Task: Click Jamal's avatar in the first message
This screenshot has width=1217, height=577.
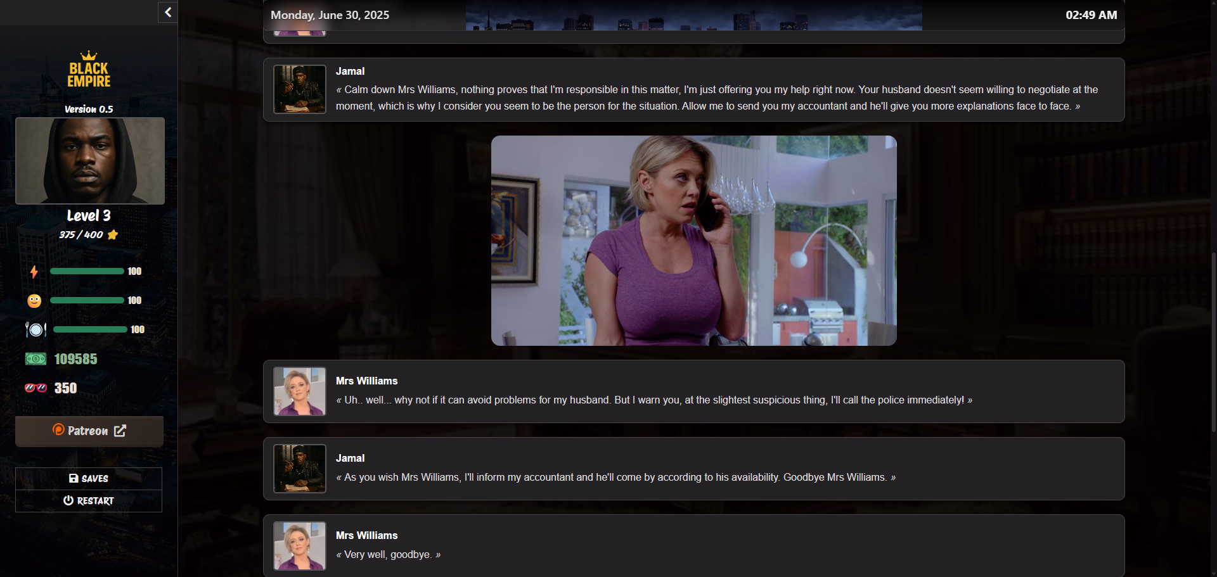Action: click(300, 89)
